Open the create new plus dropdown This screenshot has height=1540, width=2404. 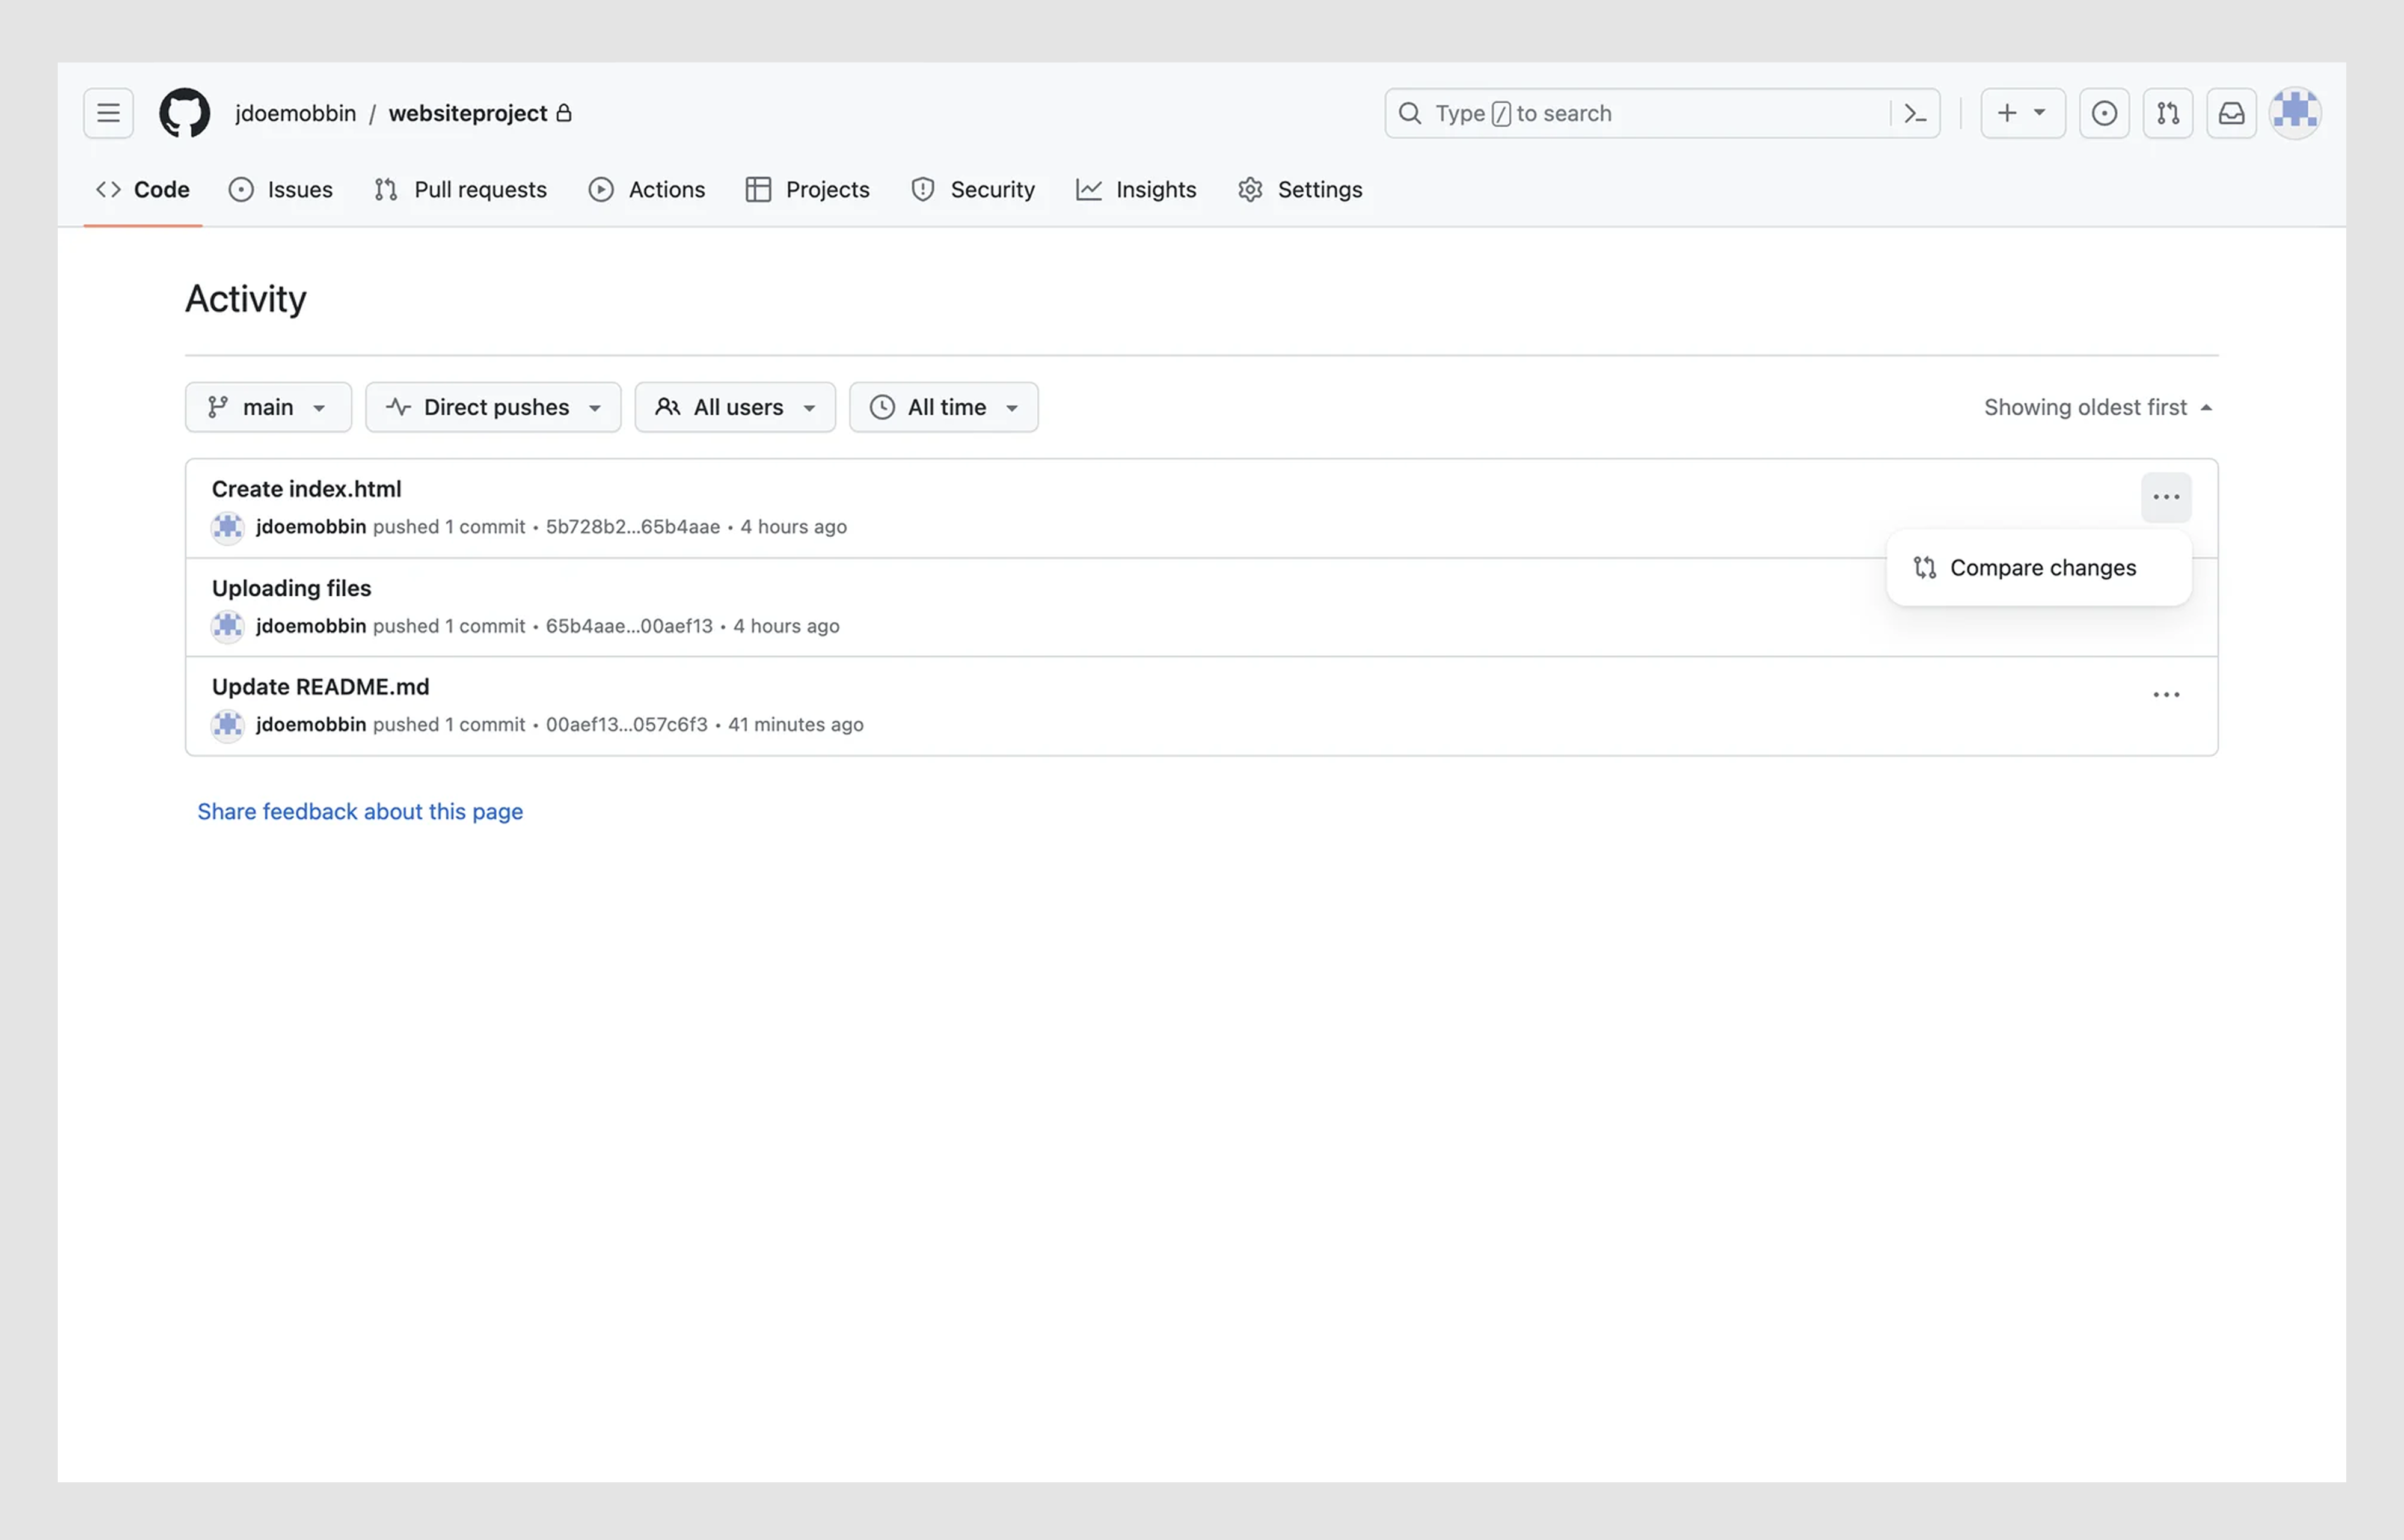click(x=2023, y=113)
